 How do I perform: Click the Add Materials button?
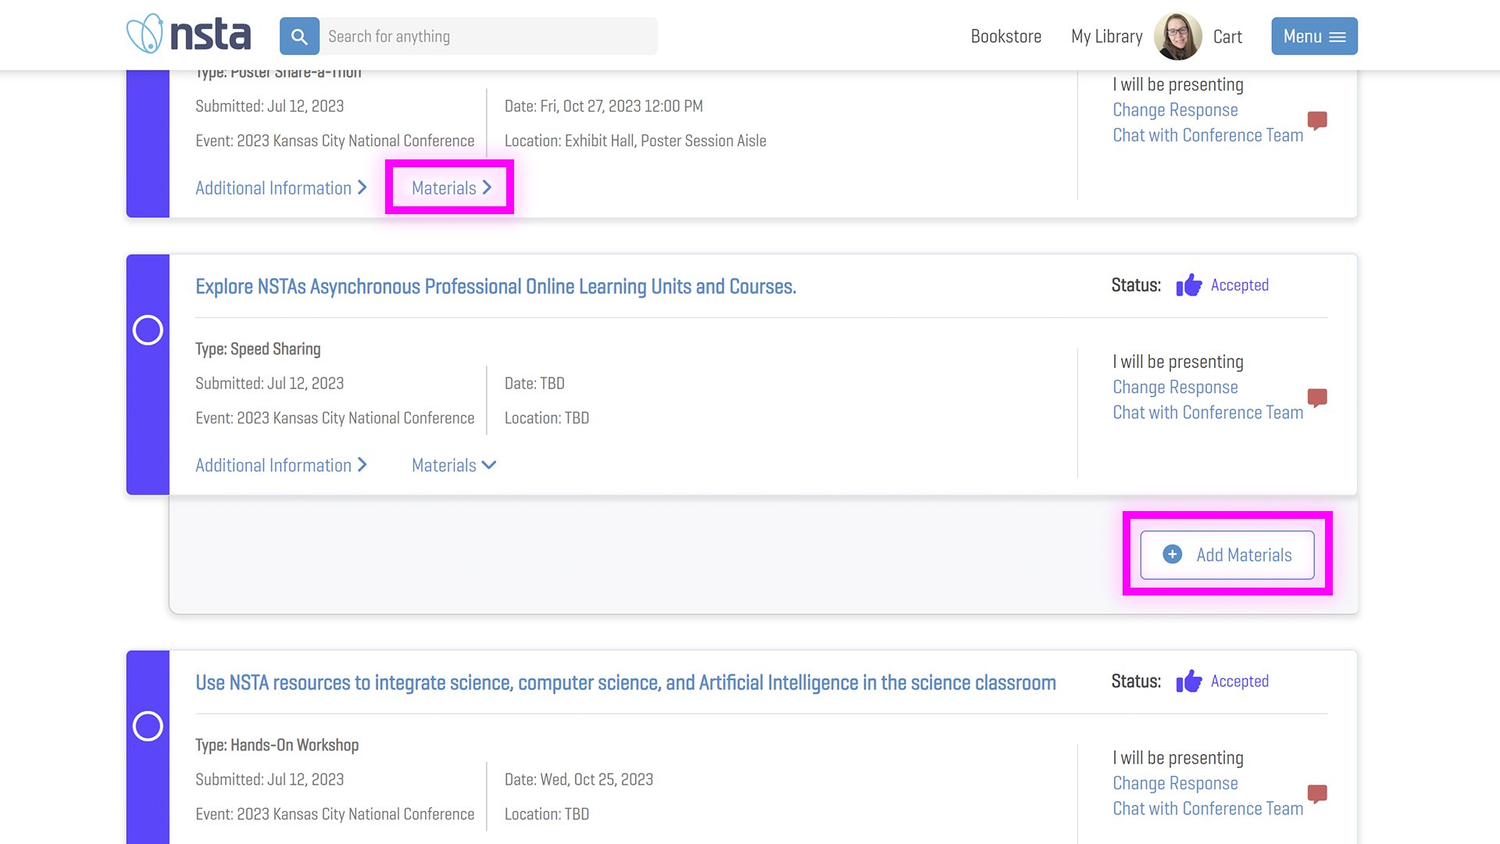tap(1227, 555)
